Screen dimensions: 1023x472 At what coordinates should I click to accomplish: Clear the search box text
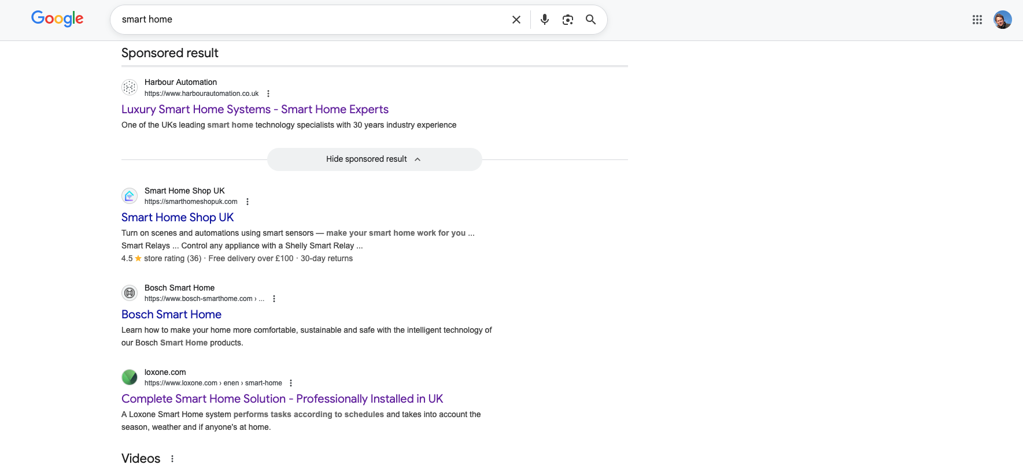click(x=516, y=20)
